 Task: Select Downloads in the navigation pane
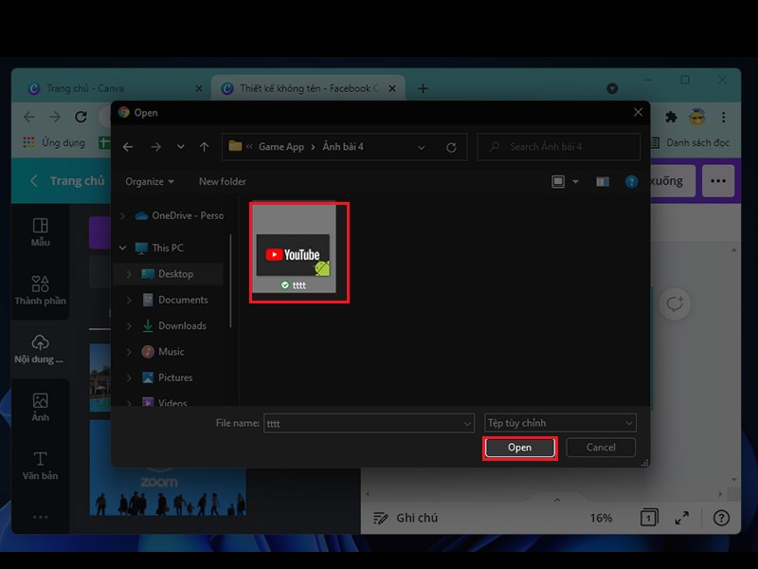[x=182, y=325]
